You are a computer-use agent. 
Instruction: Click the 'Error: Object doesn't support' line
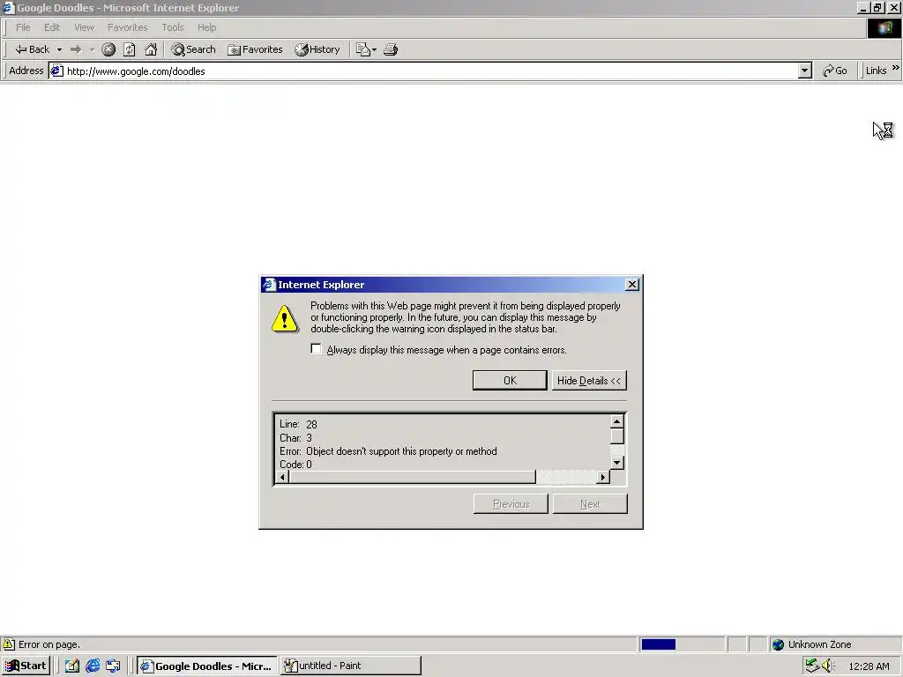[x=388, y=451]
